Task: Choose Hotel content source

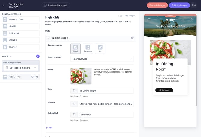Action: 76,48
